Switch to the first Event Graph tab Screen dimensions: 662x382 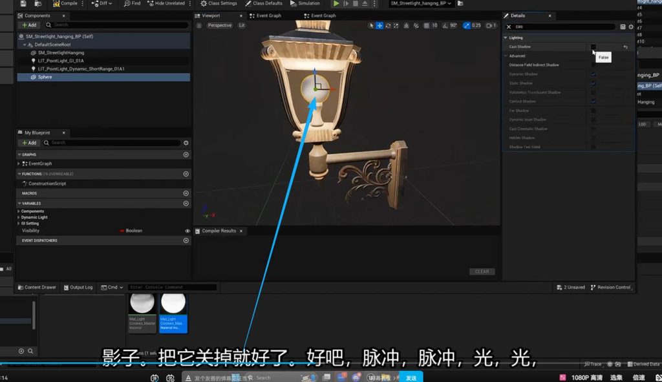(x=267, y=16)
